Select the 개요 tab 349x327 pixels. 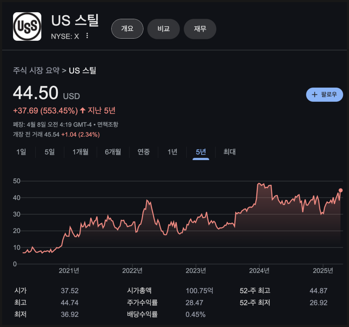click(127, 29)
